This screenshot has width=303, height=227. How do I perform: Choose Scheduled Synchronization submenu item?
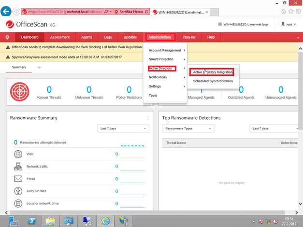[x=213, y=81]
